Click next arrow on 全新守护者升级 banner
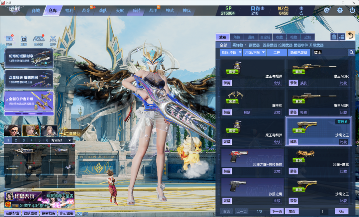 [x=51, y=100]
